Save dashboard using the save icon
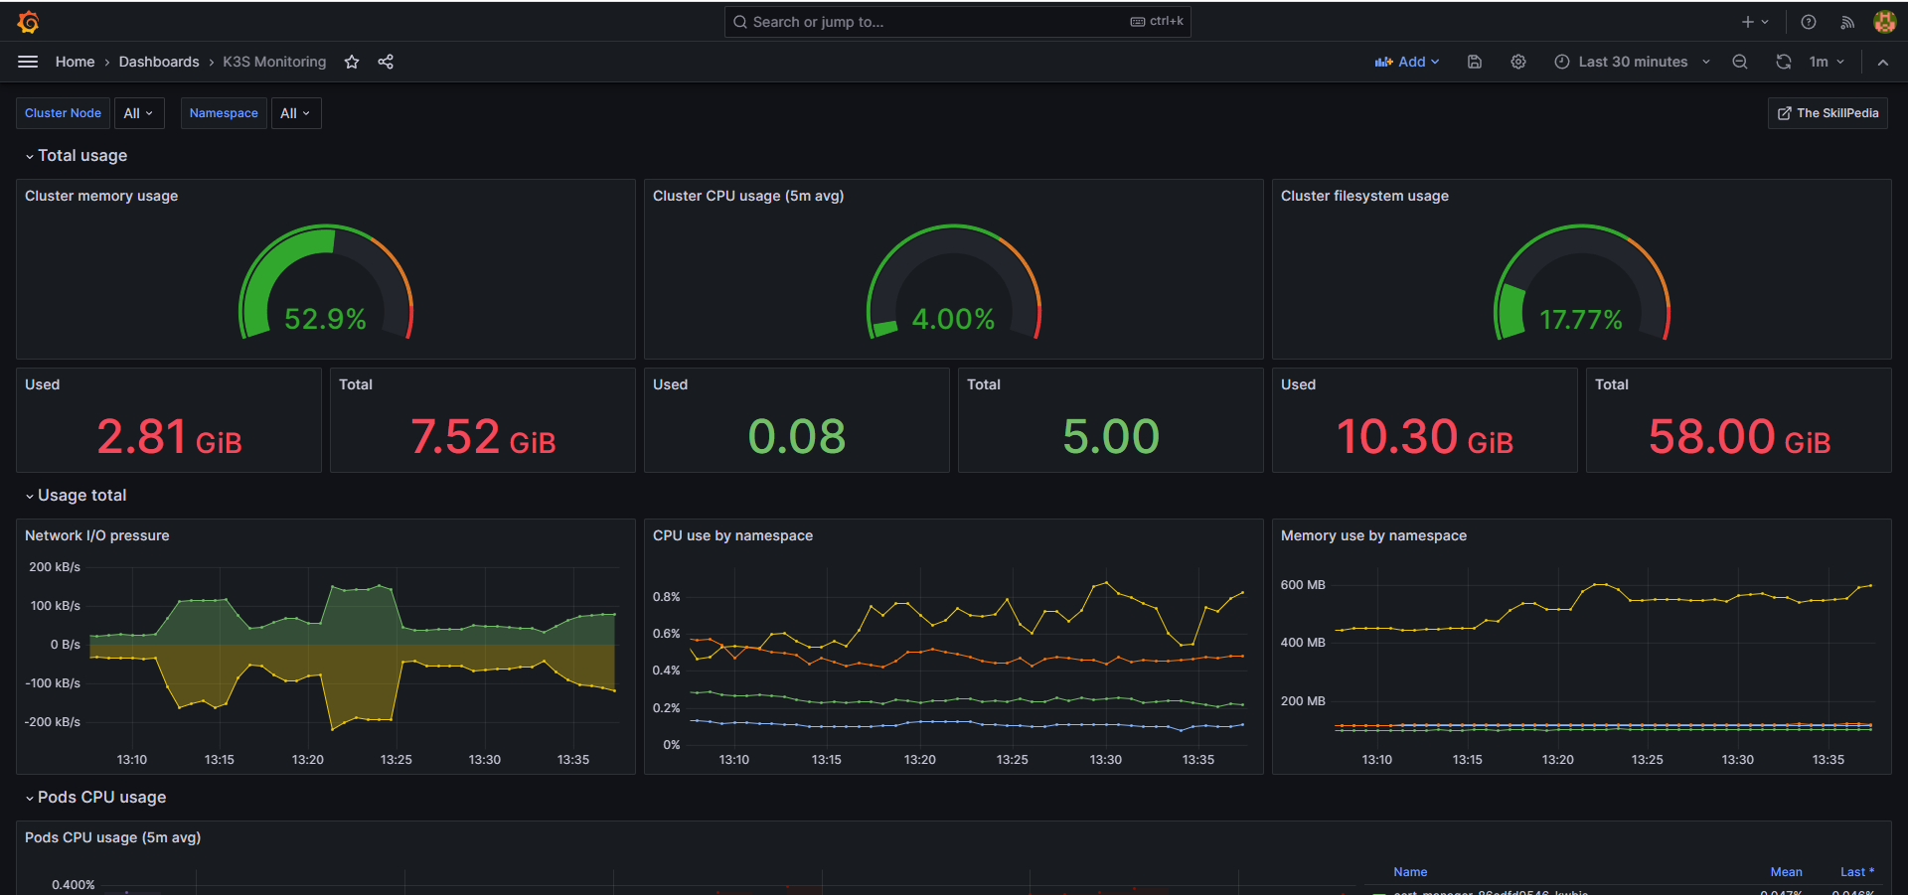This screenshot has height=895, width=1908. tap(1475, 62)
